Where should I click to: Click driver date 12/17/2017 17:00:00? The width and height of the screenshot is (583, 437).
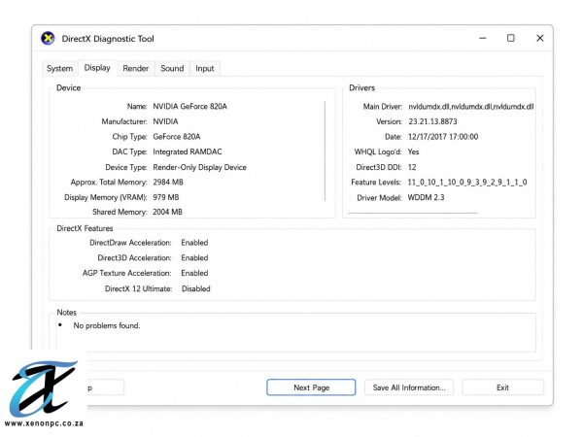click(443, 137)
